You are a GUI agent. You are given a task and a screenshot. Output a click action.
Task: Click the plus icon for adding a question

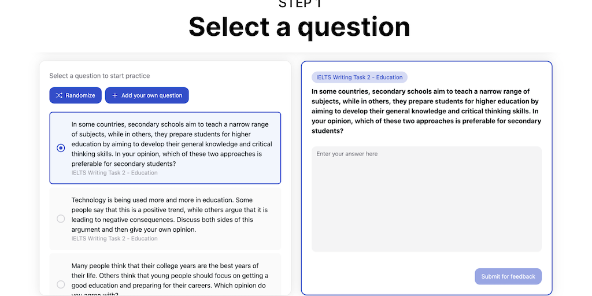[x=114, y=95]
